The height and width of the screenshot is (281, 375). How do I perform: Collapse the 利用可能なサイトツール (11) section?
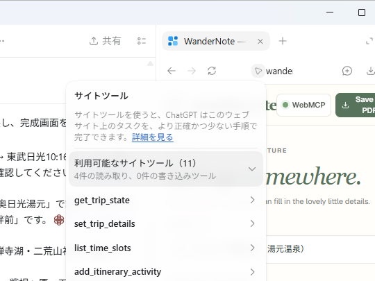point(166,169)
